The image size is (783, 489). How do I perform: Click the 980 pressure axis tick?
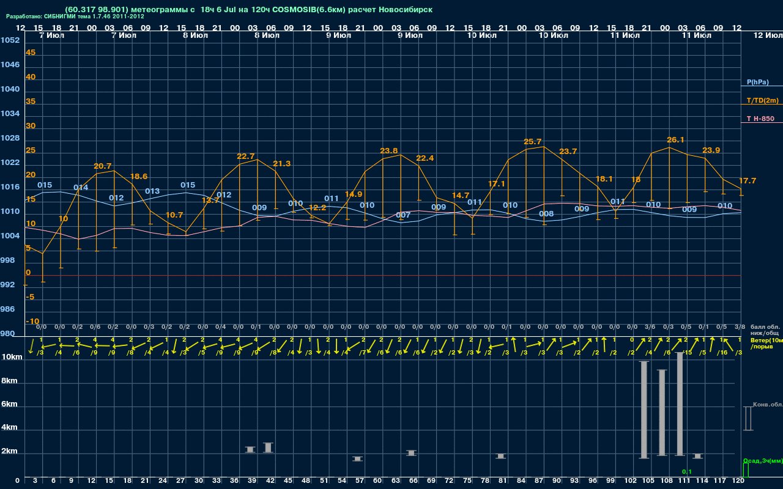pyautogui.click(x=7, y=334)
